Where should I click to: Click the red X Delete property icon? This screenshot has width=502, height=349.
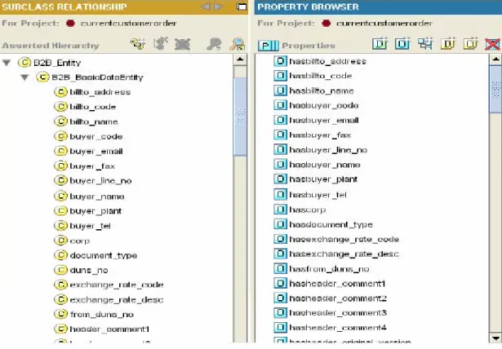(492, 44)
